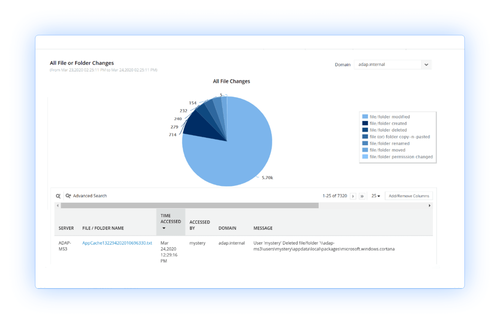Open AppCache132294202010696330.txt file link
The image size is (500, 324).
tap(117, 243)
